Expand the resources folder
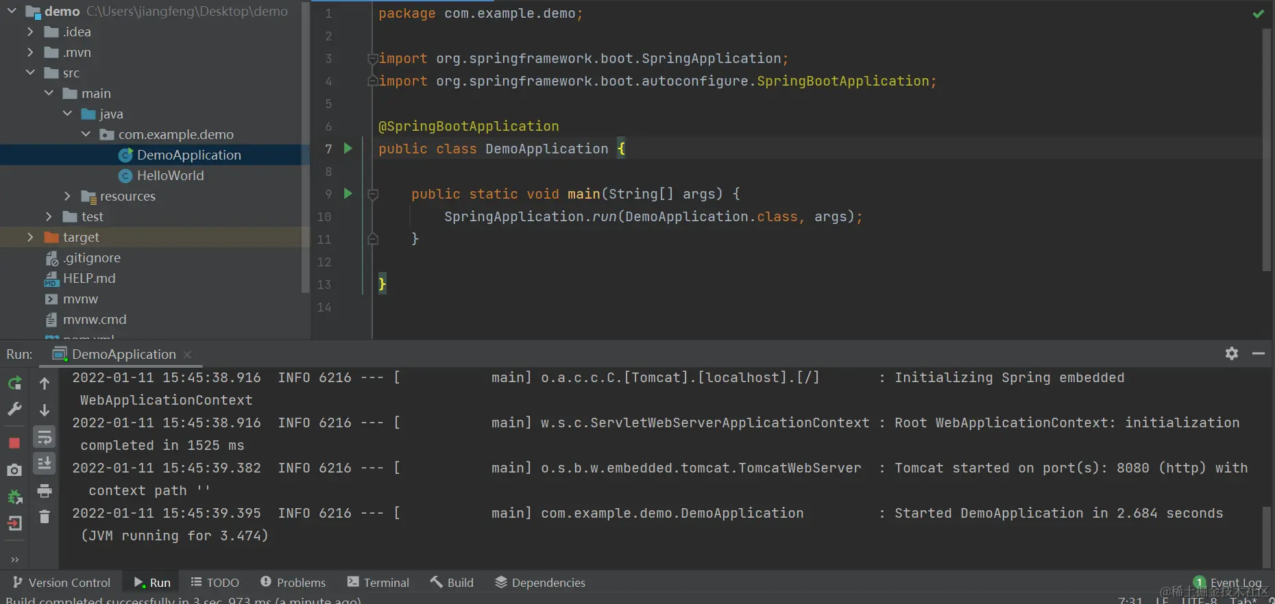Viewport: 1275px width, 604px height. pos(67,196)
